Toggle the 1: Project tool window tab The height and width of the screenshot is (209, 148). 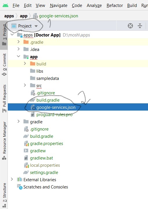click(x=4, y=35)
